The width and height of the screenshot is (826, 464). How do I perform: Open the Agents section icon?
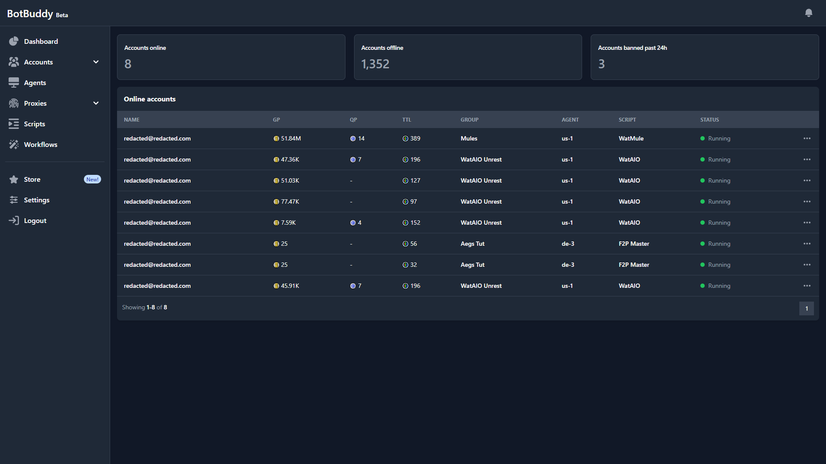tap(14, 82)
